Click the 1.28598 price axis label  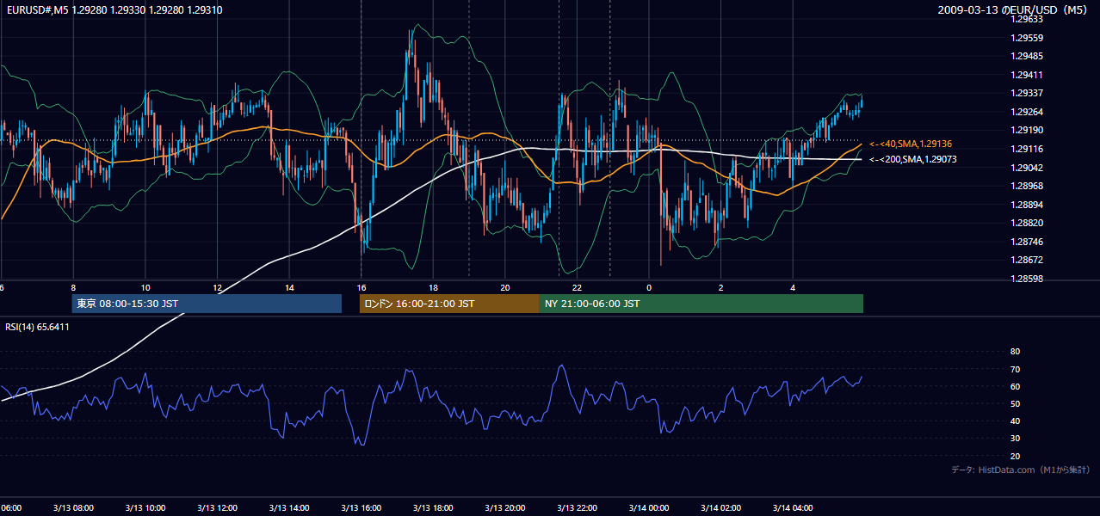[1026, 279]
